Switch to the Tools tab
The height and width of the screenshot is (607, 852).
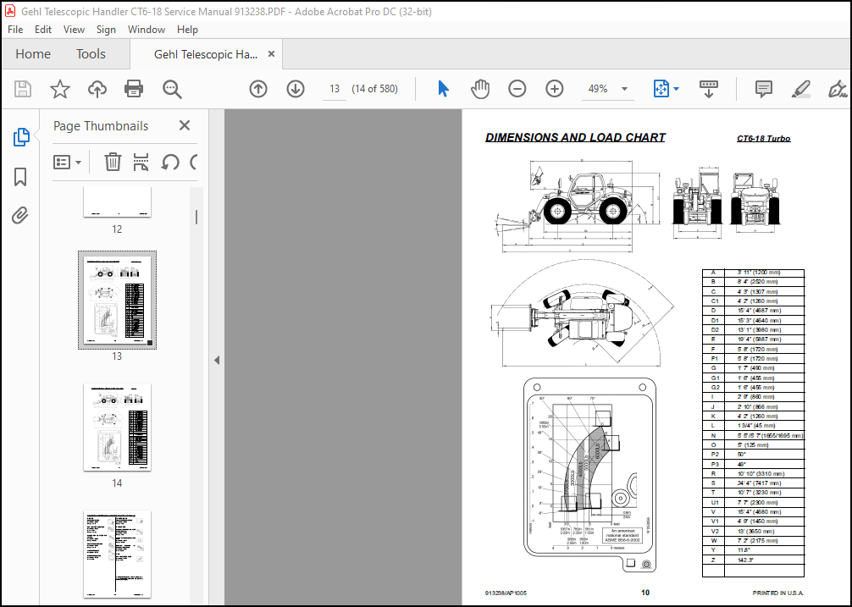[91, 53]
